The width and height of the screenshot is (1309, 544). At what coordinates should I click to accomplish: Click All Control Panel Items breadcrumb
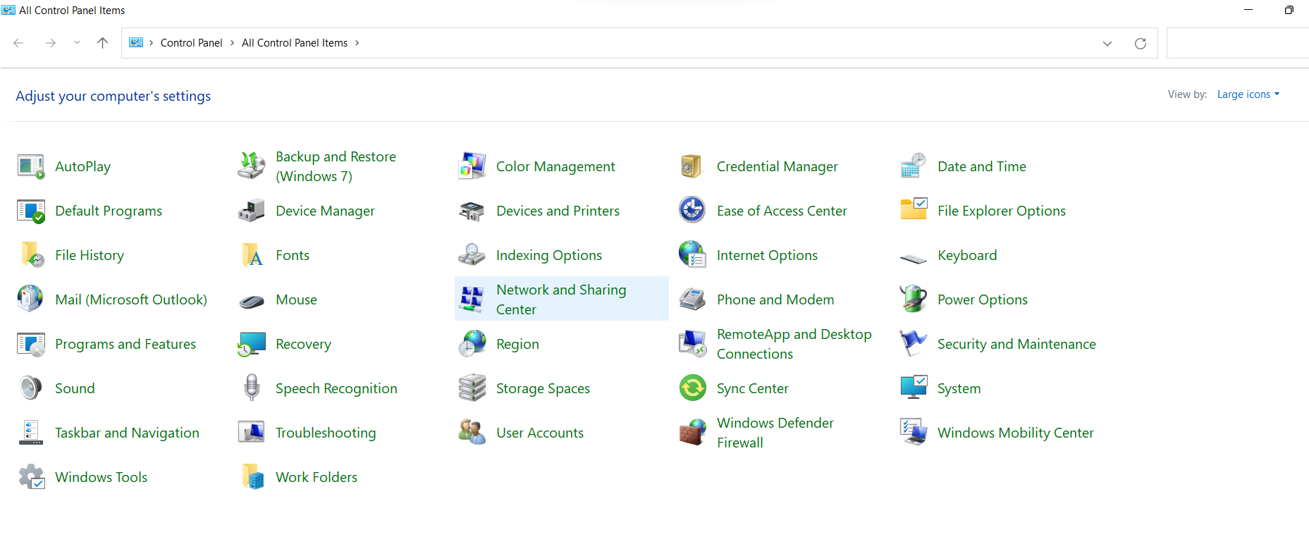tap(294, 43)
